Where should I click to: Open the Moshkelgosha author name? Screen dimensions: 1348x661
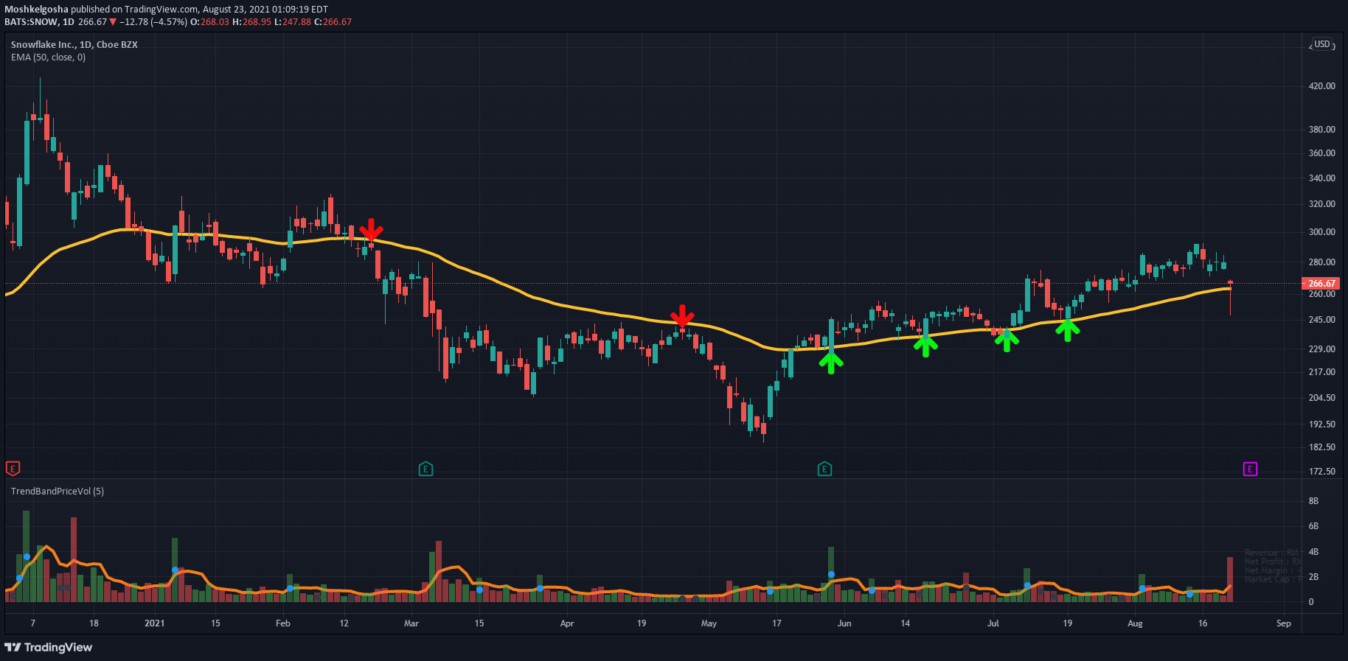click(36, 10)
